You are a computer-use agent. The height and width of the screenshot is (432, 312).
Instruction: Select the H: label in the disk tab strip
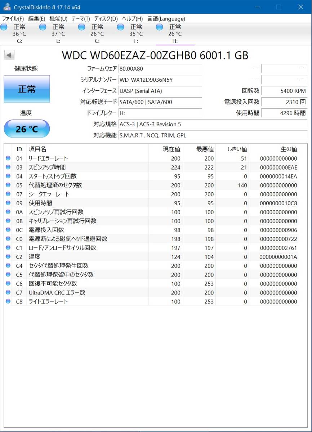click(x=175, y=41)
